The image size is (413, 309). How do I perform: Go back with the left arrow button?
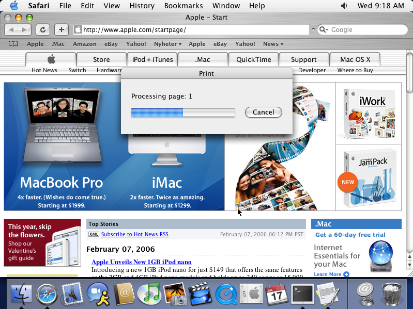(11, 30)
